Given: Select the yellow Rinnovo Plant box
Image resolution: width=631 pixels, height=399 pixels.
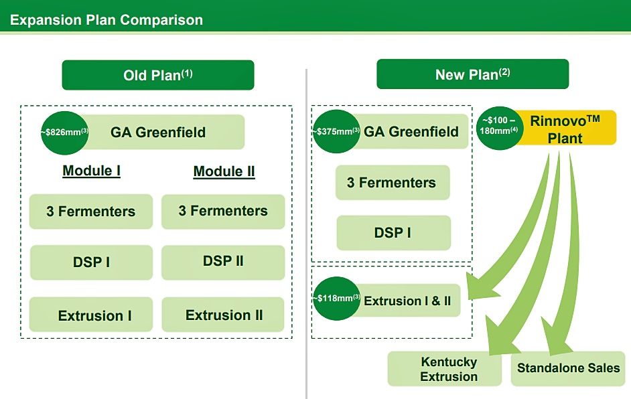Looking at the screenshot, I should (x=565, y=128).
